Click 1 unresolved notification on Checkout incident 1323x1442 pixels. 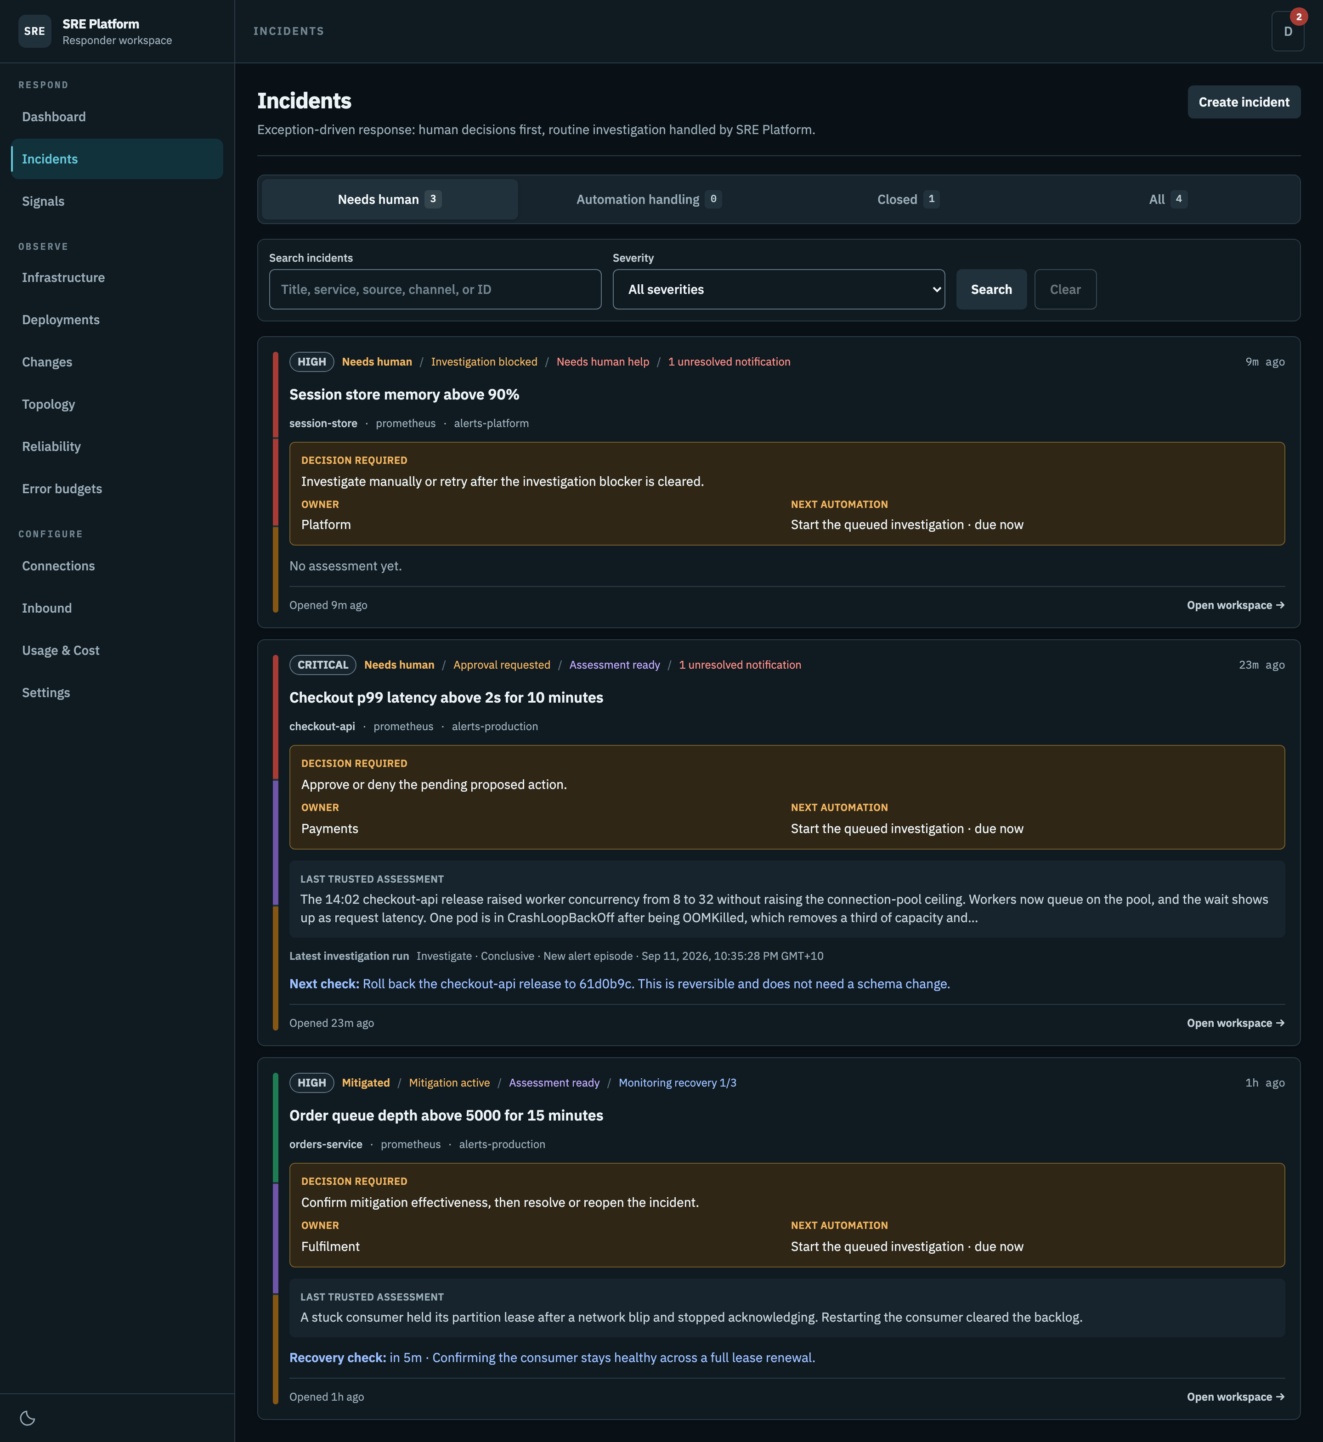pos(740,665)
